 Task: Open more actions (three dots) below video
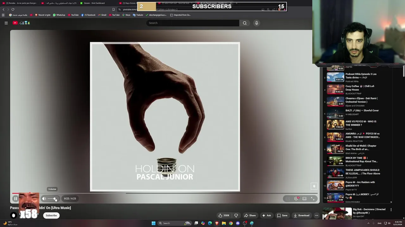pos(316,216)
